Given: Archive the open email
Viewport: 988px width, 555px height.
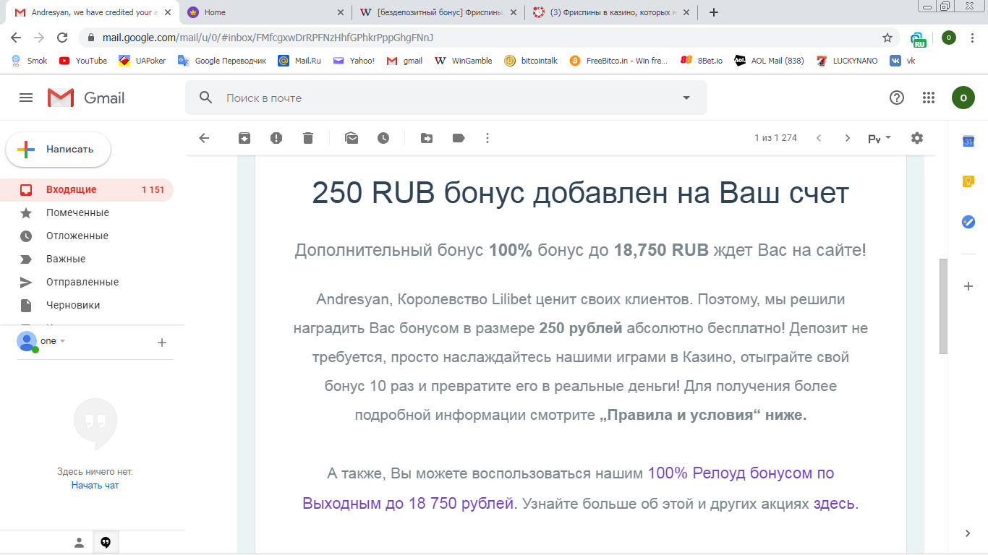Looking at the screenshot, I should pyautogui.click(x=244, y=137).
